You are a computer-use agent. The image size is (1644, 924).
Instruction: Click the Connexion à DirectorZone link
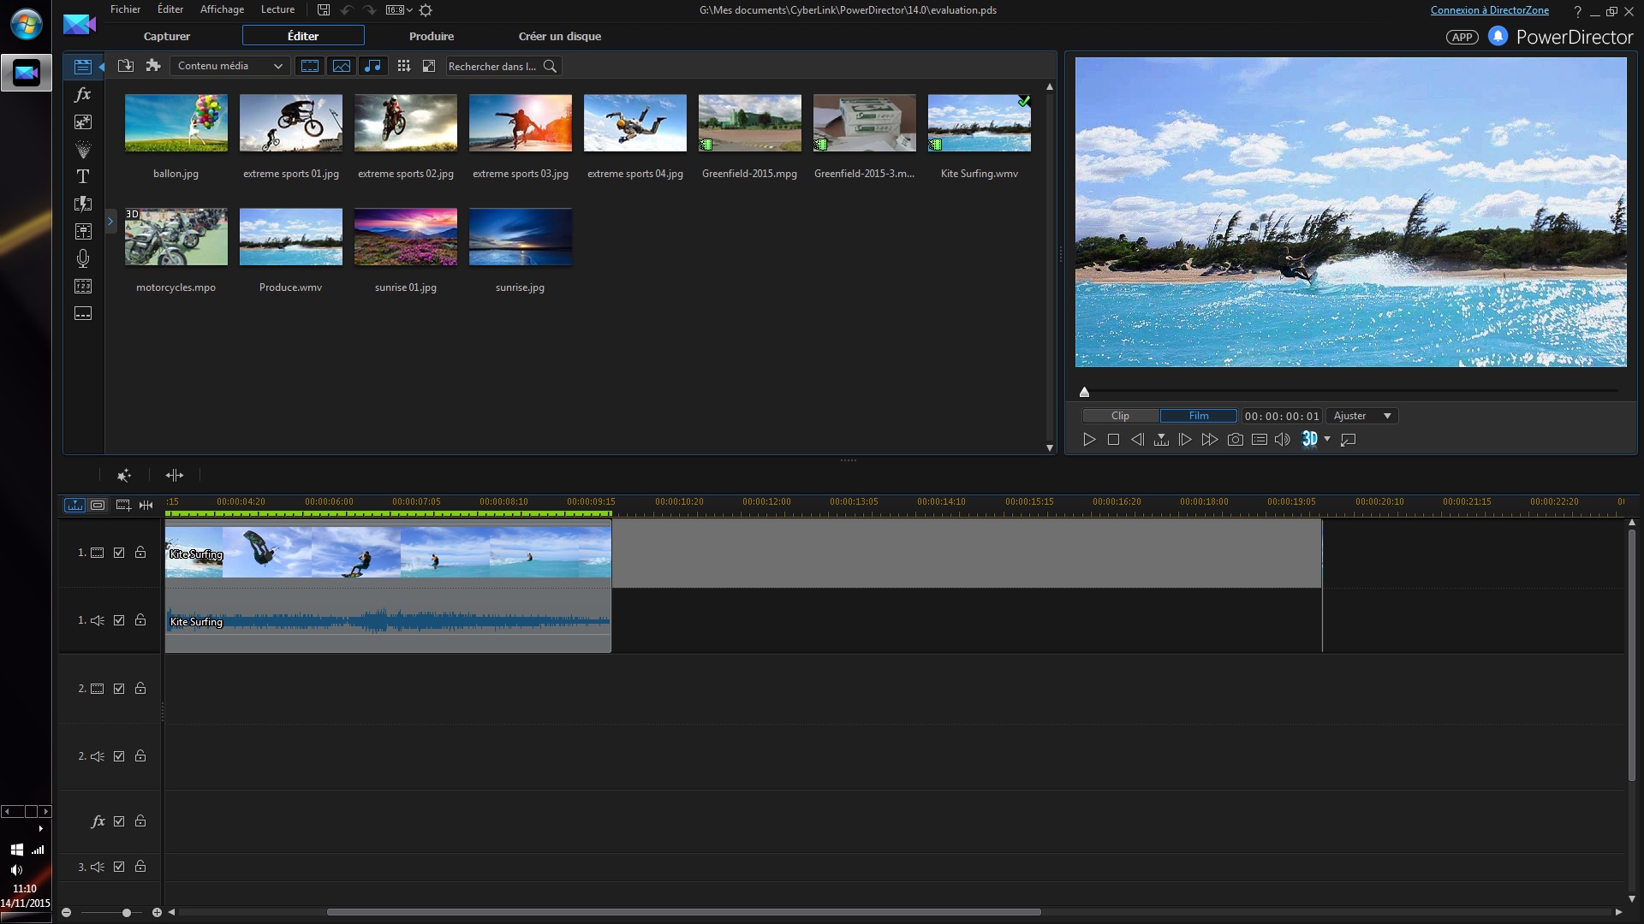pos(1489,10)
